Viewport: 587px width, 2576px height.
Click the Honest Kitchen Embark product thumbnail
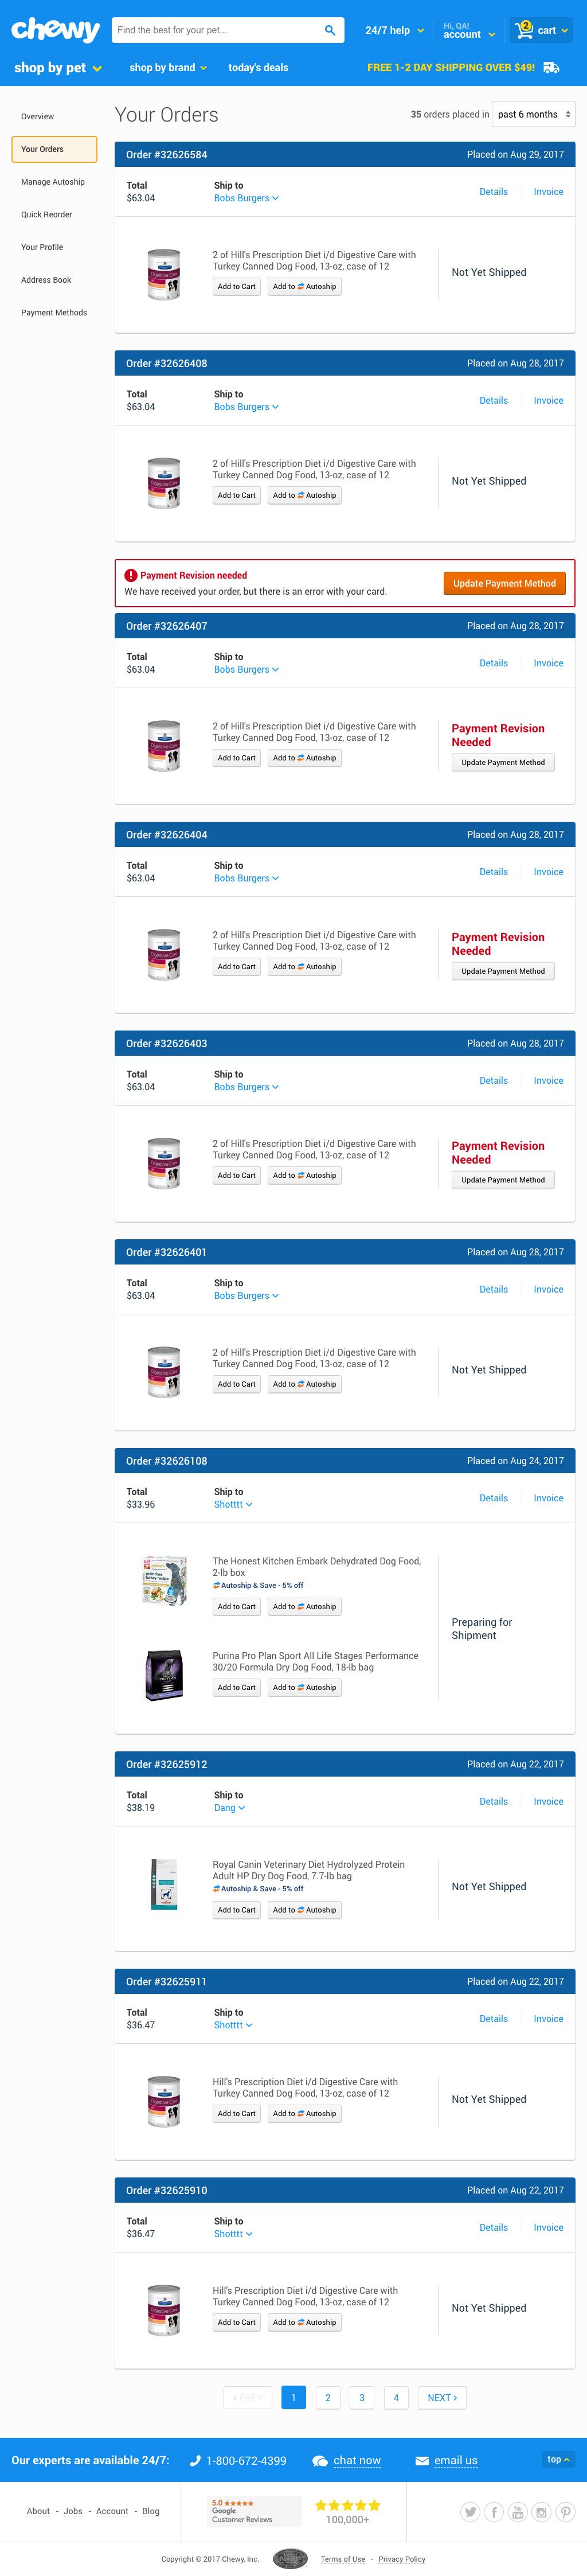coord(164,1580)
